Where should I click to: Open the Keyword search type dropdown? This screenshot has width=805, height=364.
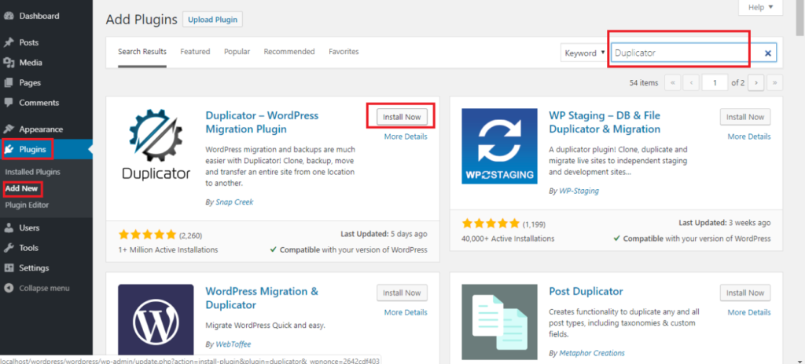pyautogui.click(x=585, y=53)
